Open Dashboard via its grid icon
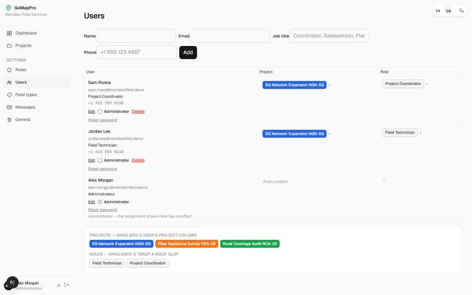This screenshot has width=472, height=295. (9, 34)
